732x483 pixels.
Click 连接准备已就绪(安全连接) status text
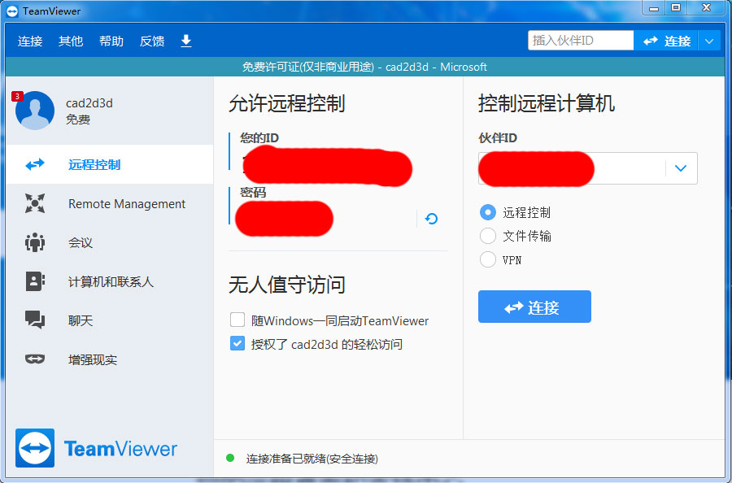[x=312, y=459]
